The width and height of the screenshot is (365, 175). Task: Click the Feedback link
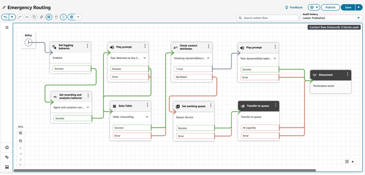coord(294,7)
